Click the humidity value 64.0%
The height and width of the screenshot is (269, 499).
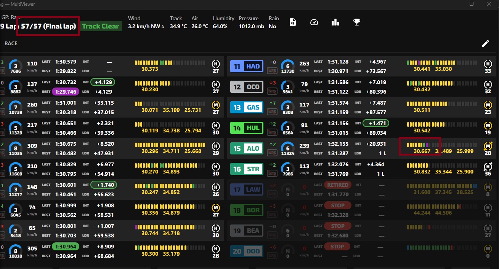tap(220, 27)
